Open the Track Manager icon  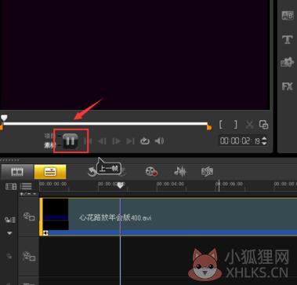tap(10, 220)
